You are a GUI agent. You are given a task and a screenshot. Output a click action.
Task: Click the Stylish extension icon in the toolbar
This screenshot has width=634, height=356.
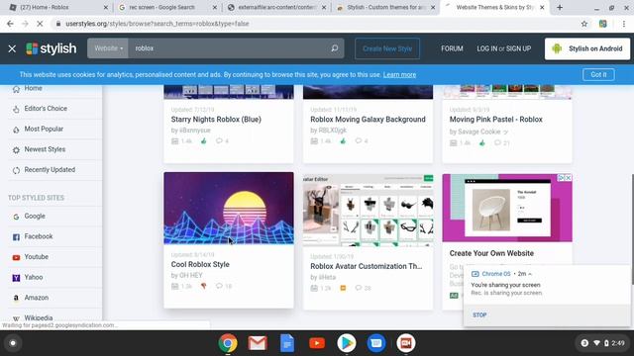click(x=603, y=24)
